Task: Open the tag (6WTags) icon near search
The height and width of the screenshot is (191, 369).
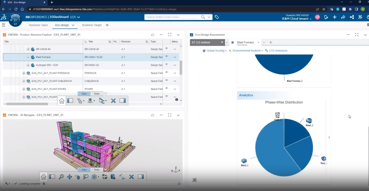Action: coord(217,17)
